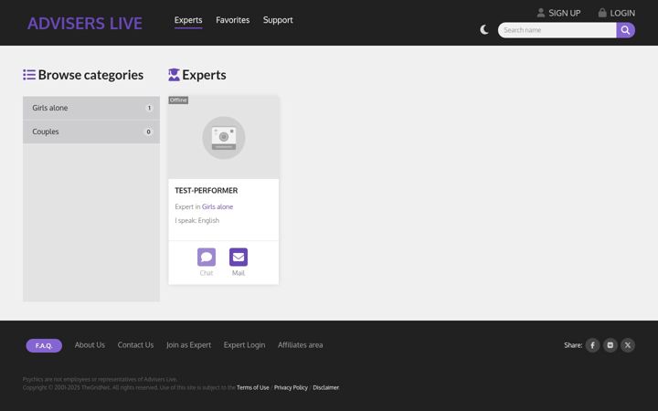Select the Couples category

coord(91,132)
